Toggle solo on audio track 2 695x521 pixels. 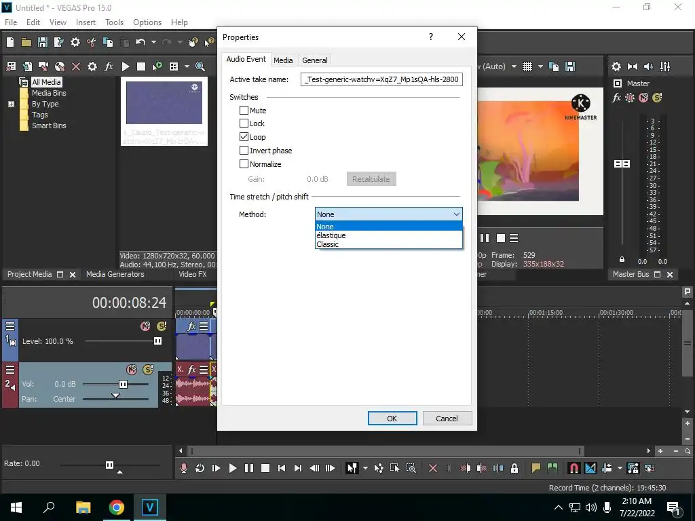[148, 369]
